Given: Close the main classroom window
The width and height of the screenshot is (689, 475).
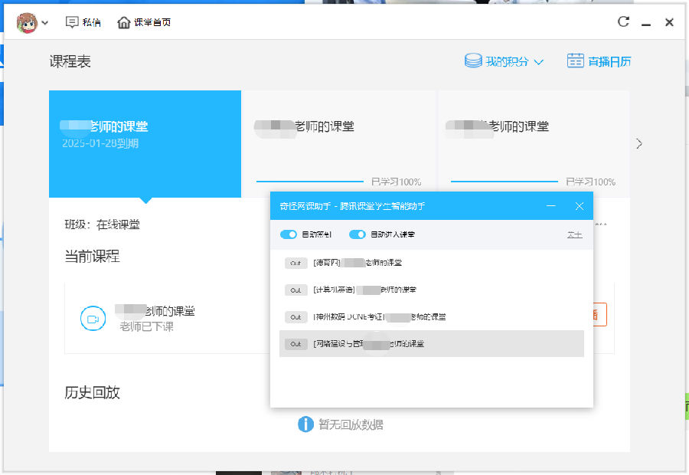Looking at the screenshot, I should click(669, 22).
